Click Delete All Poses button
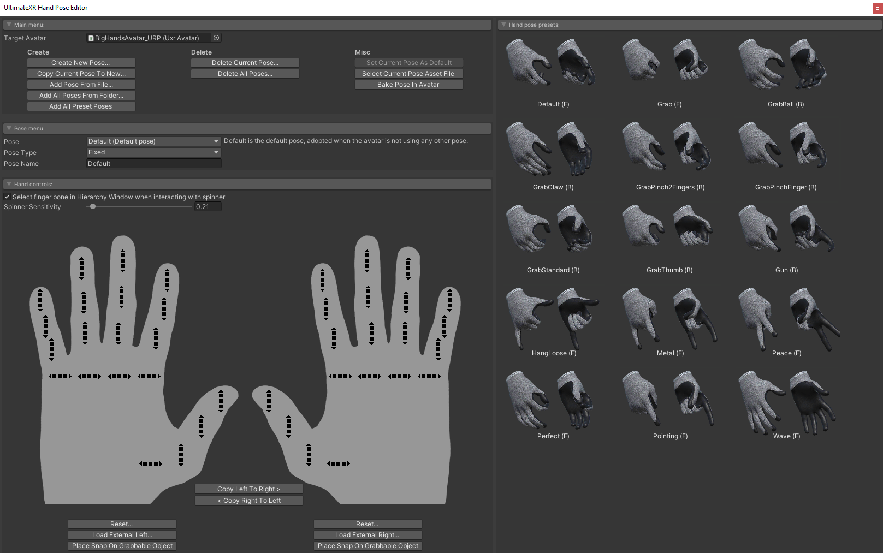 pos(245,74)
